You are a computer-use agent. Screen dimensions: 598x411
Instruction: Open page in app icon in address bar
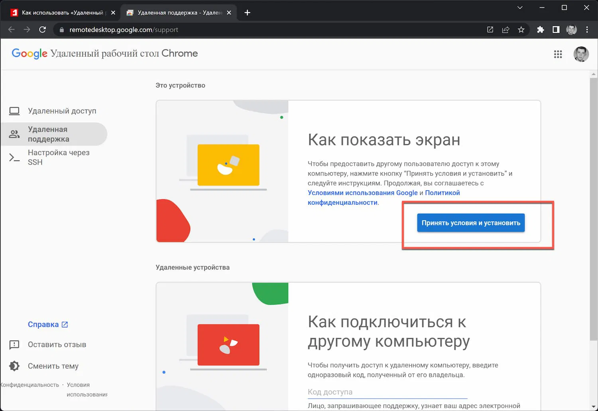(490, 29)
